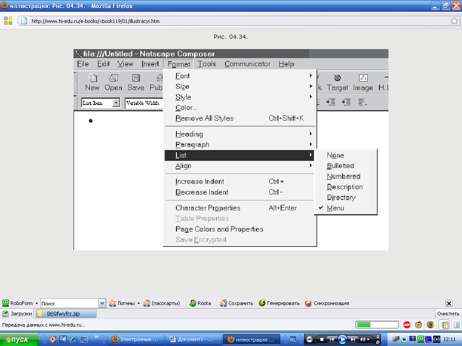Click the Image toolbar icon
462x346 pixels.
363,78
